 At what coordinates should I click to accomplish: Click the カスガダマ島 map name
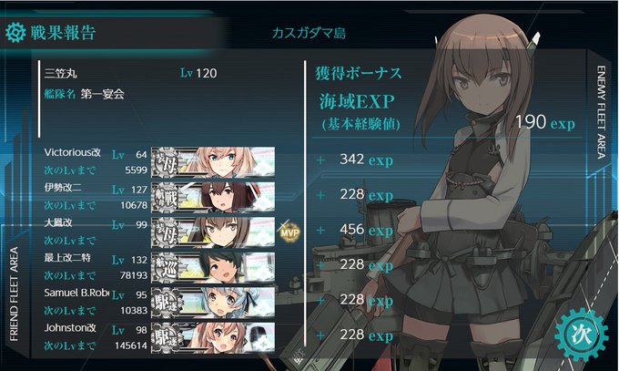[309, 33]
